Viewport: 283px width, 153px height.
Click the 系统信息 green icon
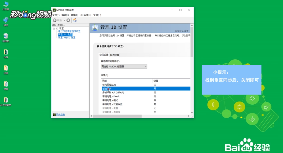click(x=54, y=115)
